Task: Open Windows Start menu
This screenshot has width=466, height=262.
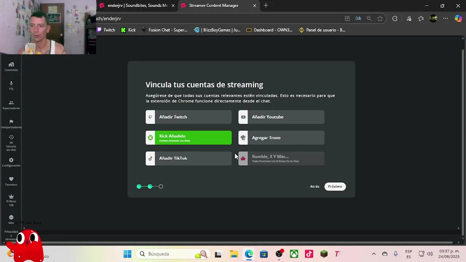Action: 127,254
